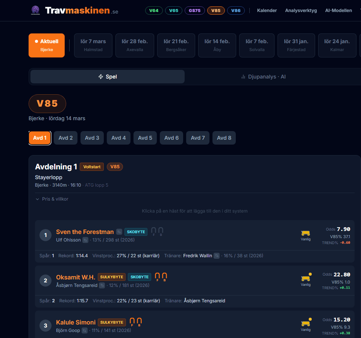Toggle the GS75 game pill
The image size is (361, 338).
click(195, 11)
